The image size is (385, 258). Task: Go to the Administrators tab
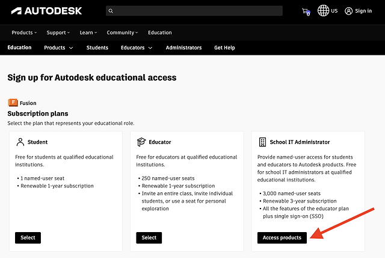pyautogui.click(x=183, y=48)
